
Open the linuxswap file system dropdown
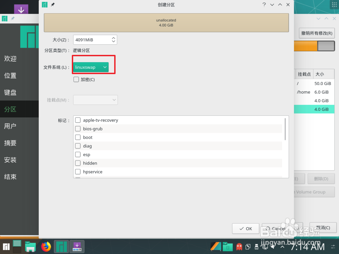click(x=91, y=67)
